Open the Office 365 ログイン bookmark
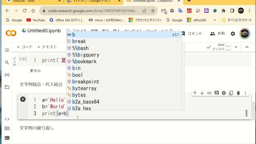Viewport: 256px width, 144px height. pos(67,20)
